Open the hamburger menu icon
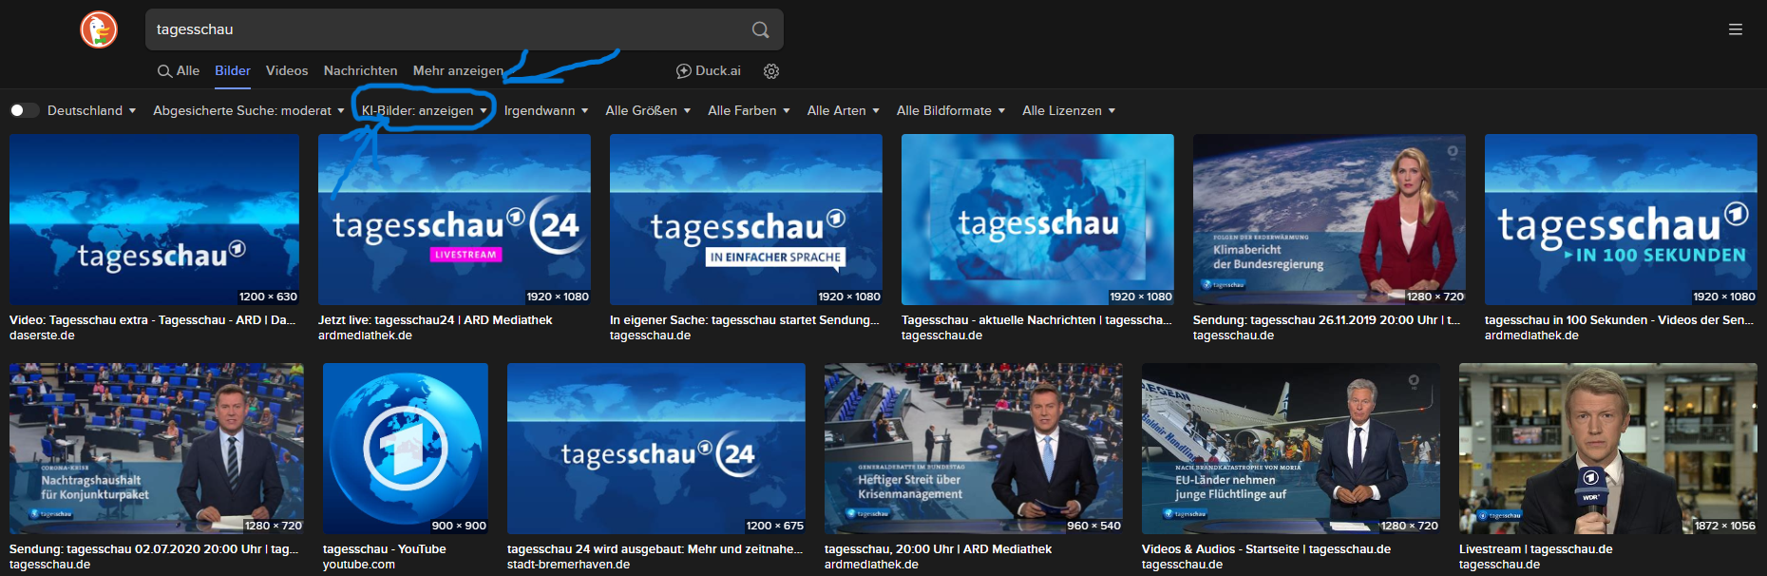This screenshot has height=576, width=1767. 1735,29
